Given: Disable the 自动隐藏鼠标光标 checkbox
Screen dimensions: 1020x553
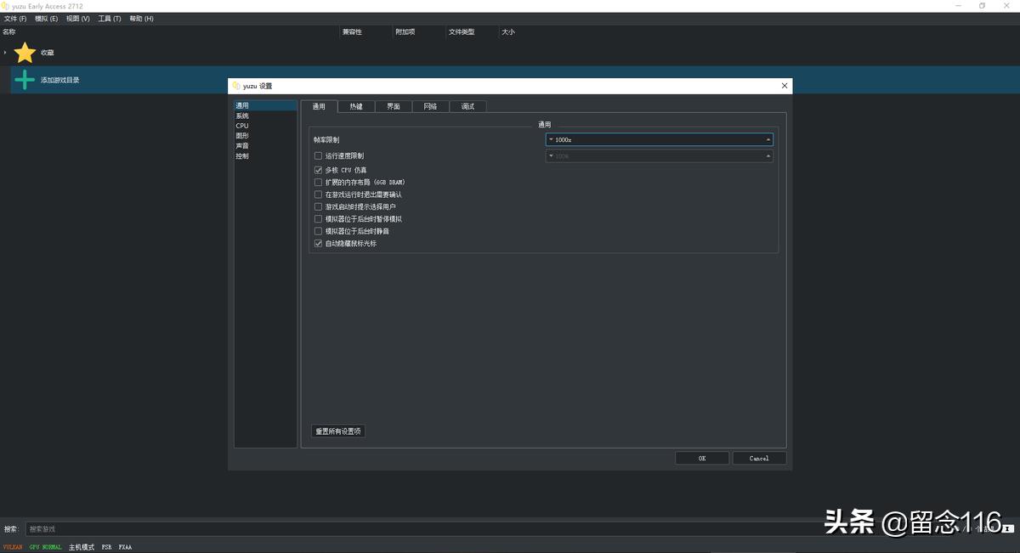Looking at the screenshot, I should coord(319,244).
